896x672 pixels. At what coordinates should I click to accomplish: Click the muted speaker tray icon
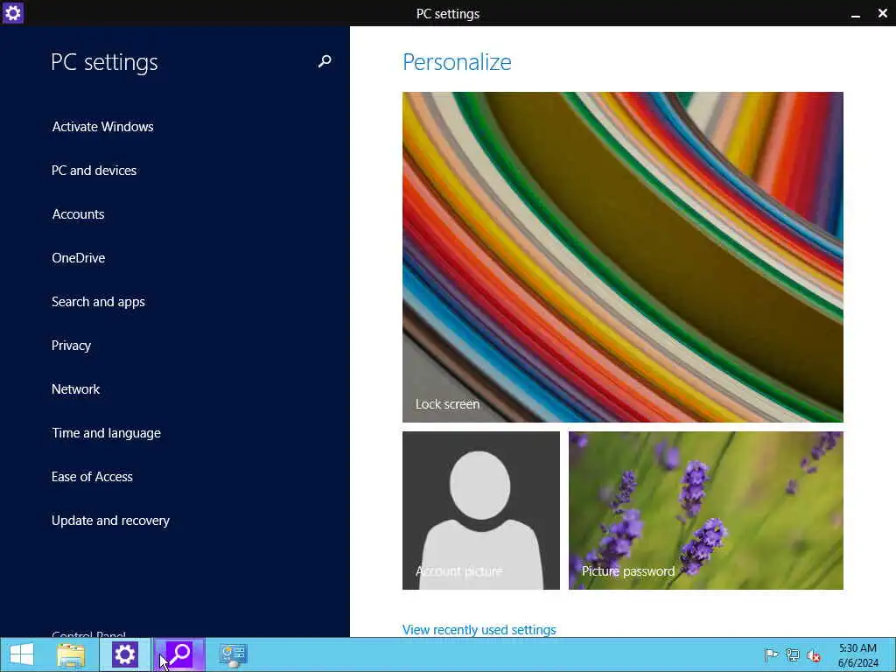[814, 654]
